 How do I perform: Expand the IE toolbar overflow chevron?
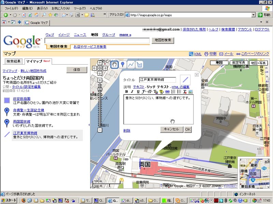[x=104, y=14]
